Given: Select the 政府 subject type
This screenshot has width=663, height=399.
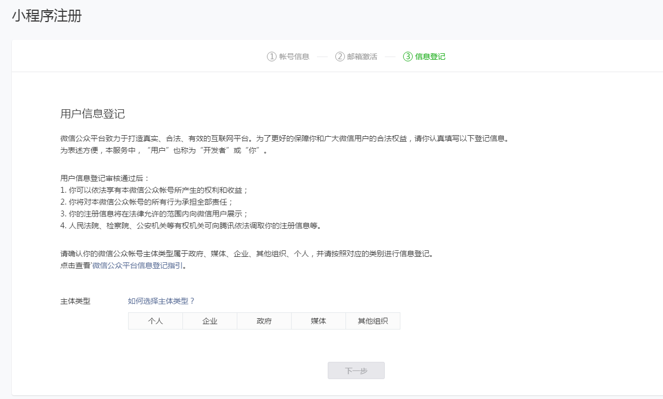Looking at the screenshot, I should [x=264, y=320].
